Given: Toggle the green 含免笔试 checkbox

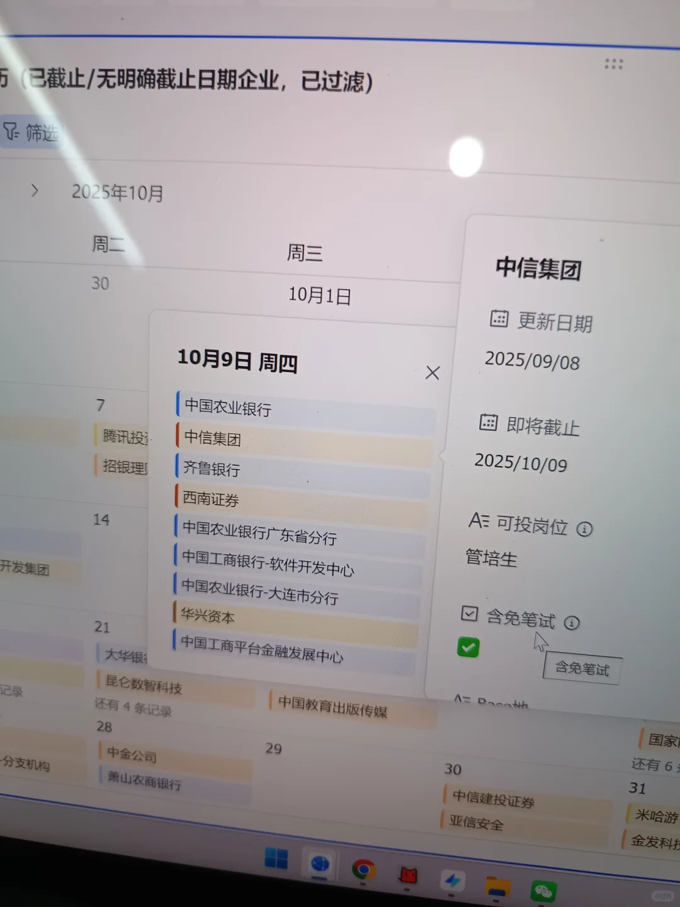Looking at the screenshot, I should pos(468,647).
